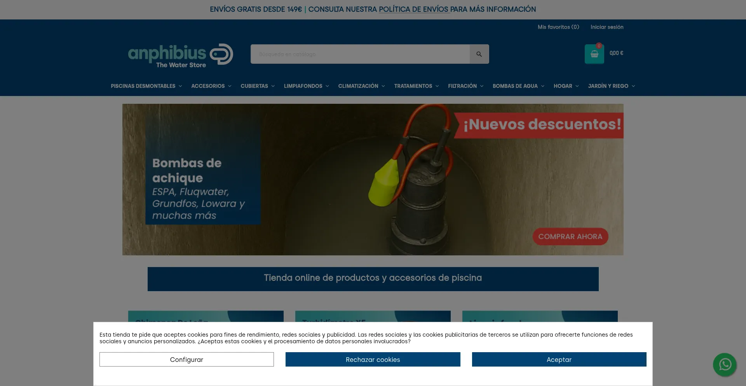Open the Climatización category
Image resolution: width=746 pixels, height=386 pixels.
[x=358, y=86]
